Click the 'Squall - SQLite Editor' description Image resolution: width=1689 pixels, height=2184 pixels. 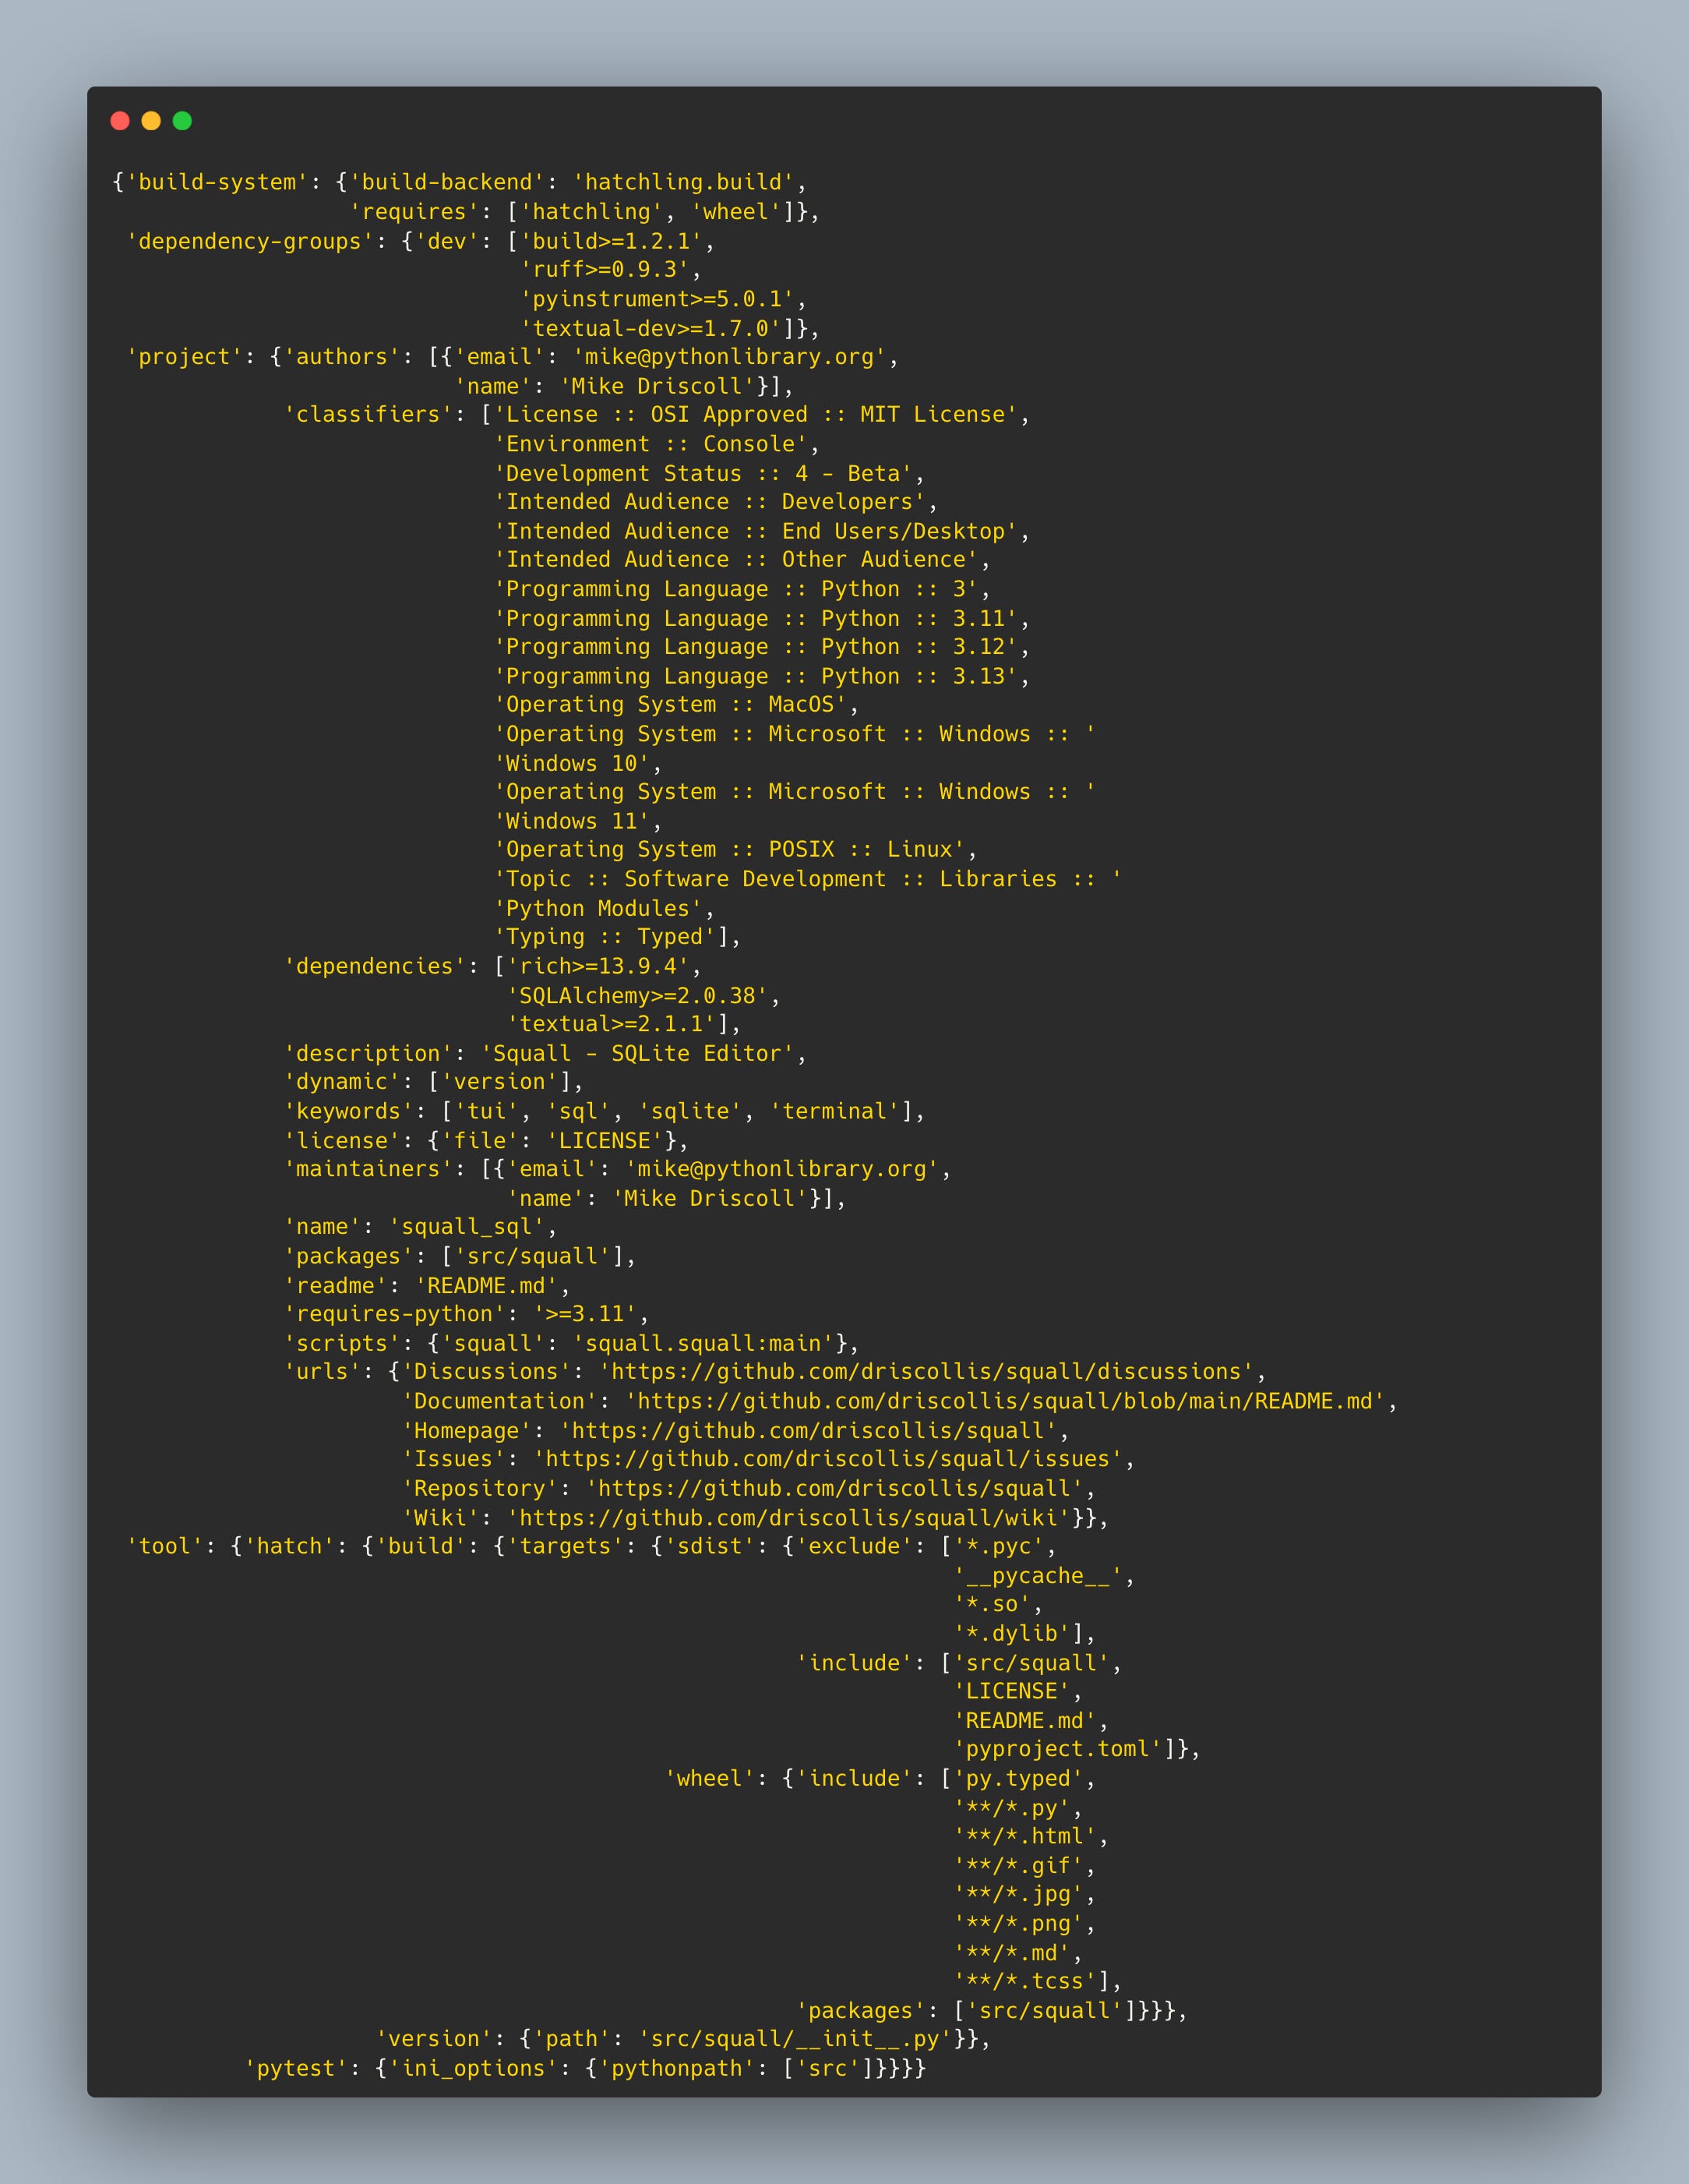(x=636, y=1054)
